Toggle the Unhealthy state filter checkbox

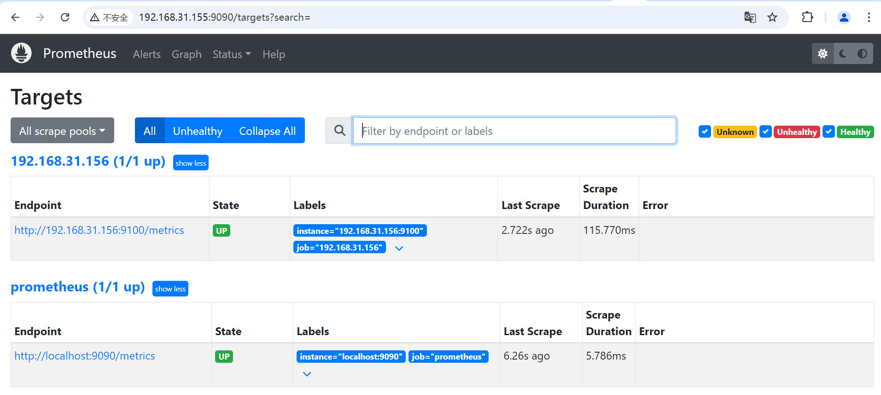(x=765, y=132)
